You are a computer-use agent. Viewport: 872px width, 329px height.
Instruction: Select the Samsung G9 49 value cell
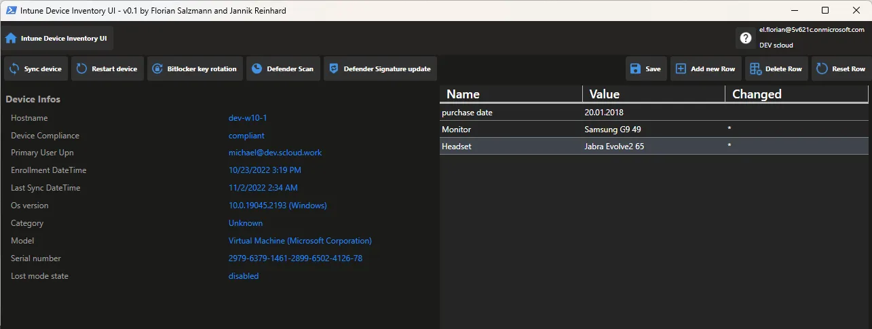point(653,129)
